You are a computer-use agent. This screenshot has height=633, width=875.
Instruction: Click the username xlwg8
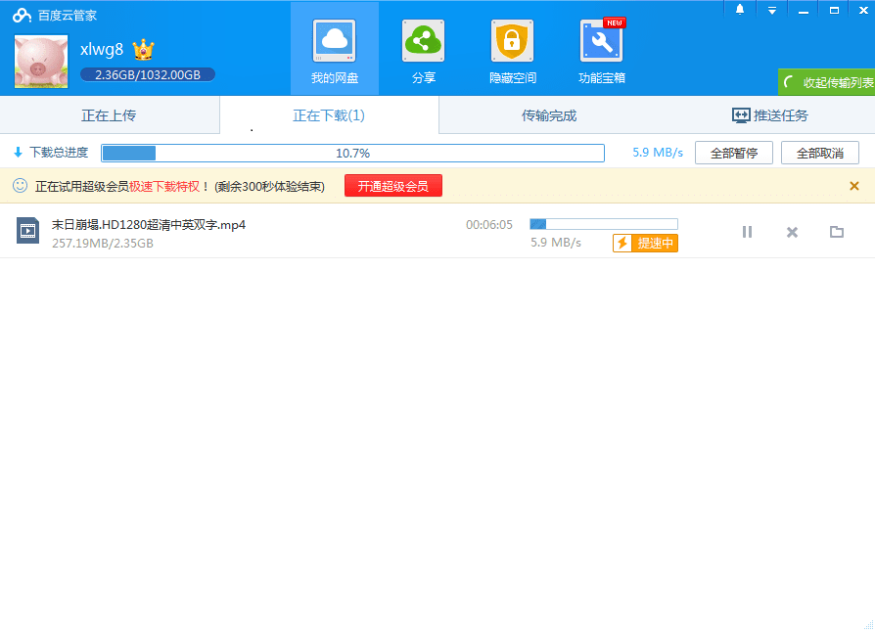pos(102,50)
